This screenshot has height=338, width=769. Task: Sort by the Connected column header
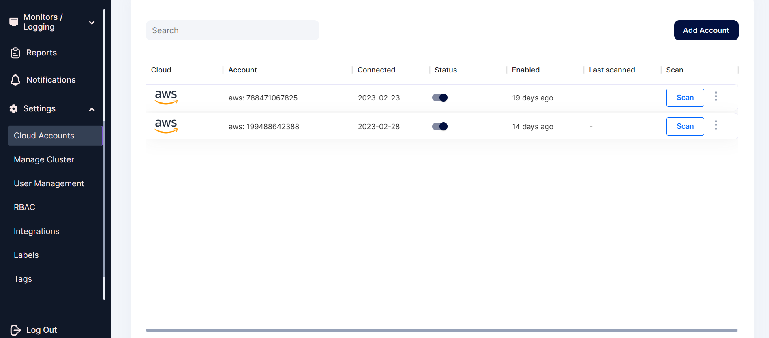coord(376,70)
